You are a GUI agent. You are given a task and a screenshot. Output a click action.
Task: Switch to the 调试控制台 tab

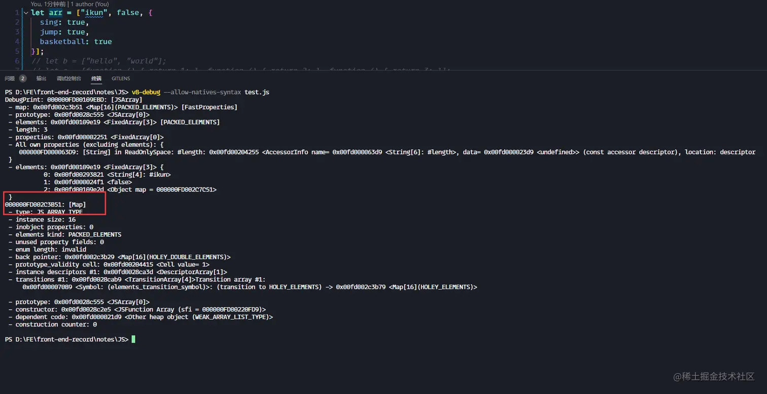point(68,79)
